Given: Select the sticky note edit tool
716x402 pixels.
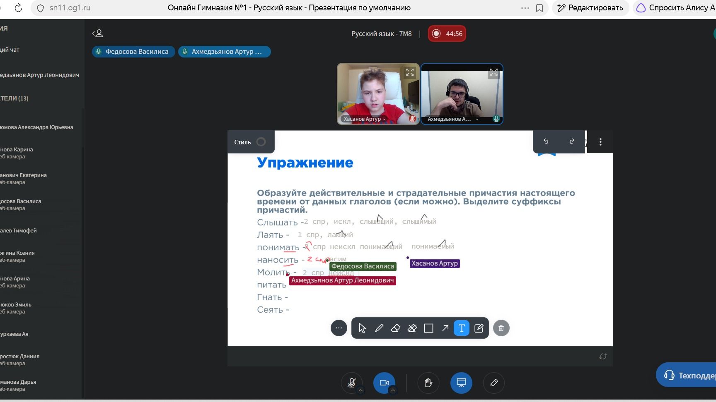Looking at the screenshot, I should (x=479, y=328).
